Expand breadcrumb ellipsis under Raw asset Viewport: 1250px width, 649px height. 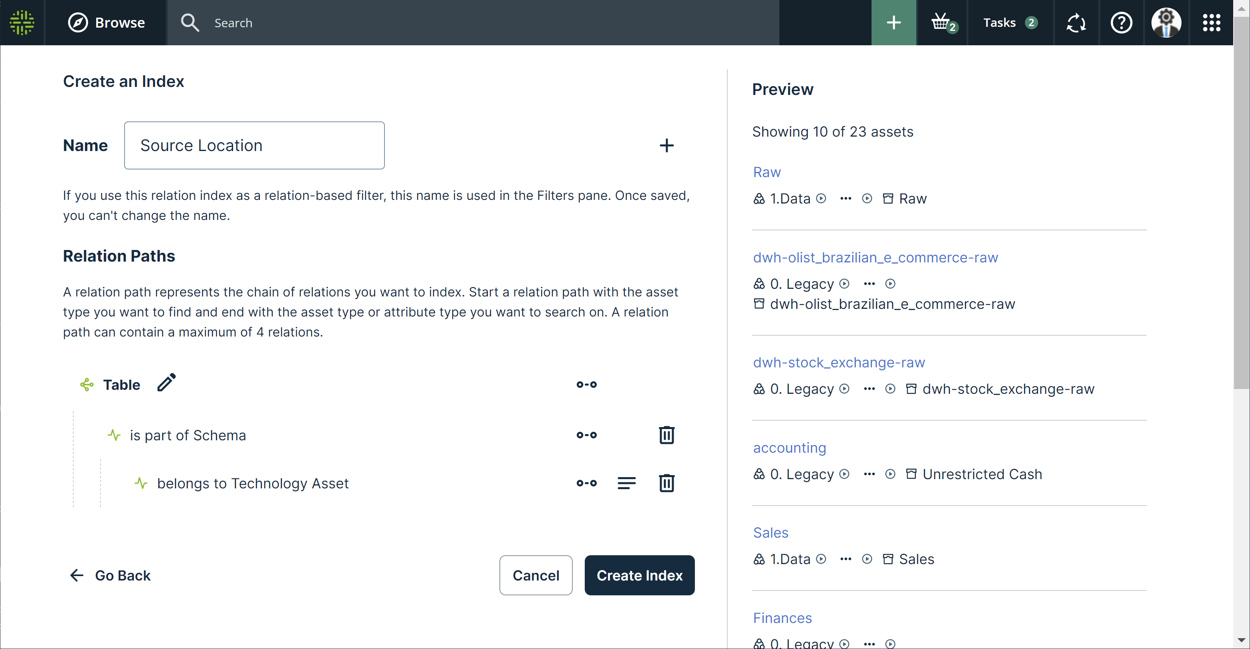click(x=845, y=199)
